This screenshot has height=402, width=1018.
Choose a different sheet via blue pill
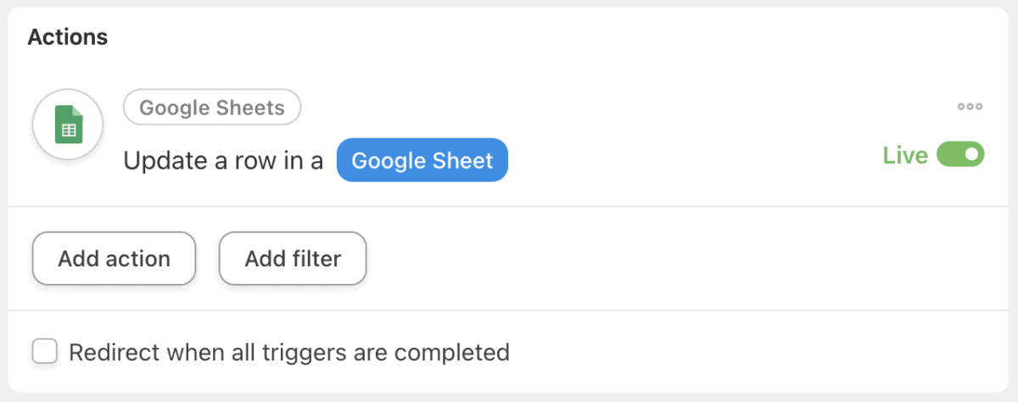pos(422,160)
